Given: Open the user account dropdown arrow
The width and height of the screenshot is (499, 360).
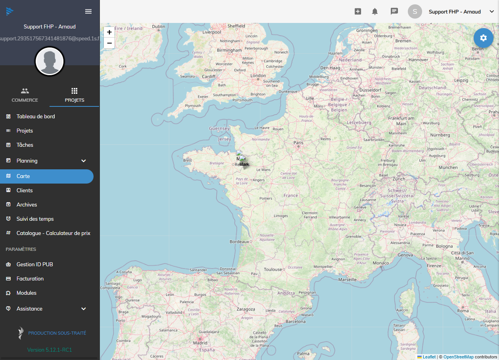Looking at the screenshot, I should click(x=491, y=12).
